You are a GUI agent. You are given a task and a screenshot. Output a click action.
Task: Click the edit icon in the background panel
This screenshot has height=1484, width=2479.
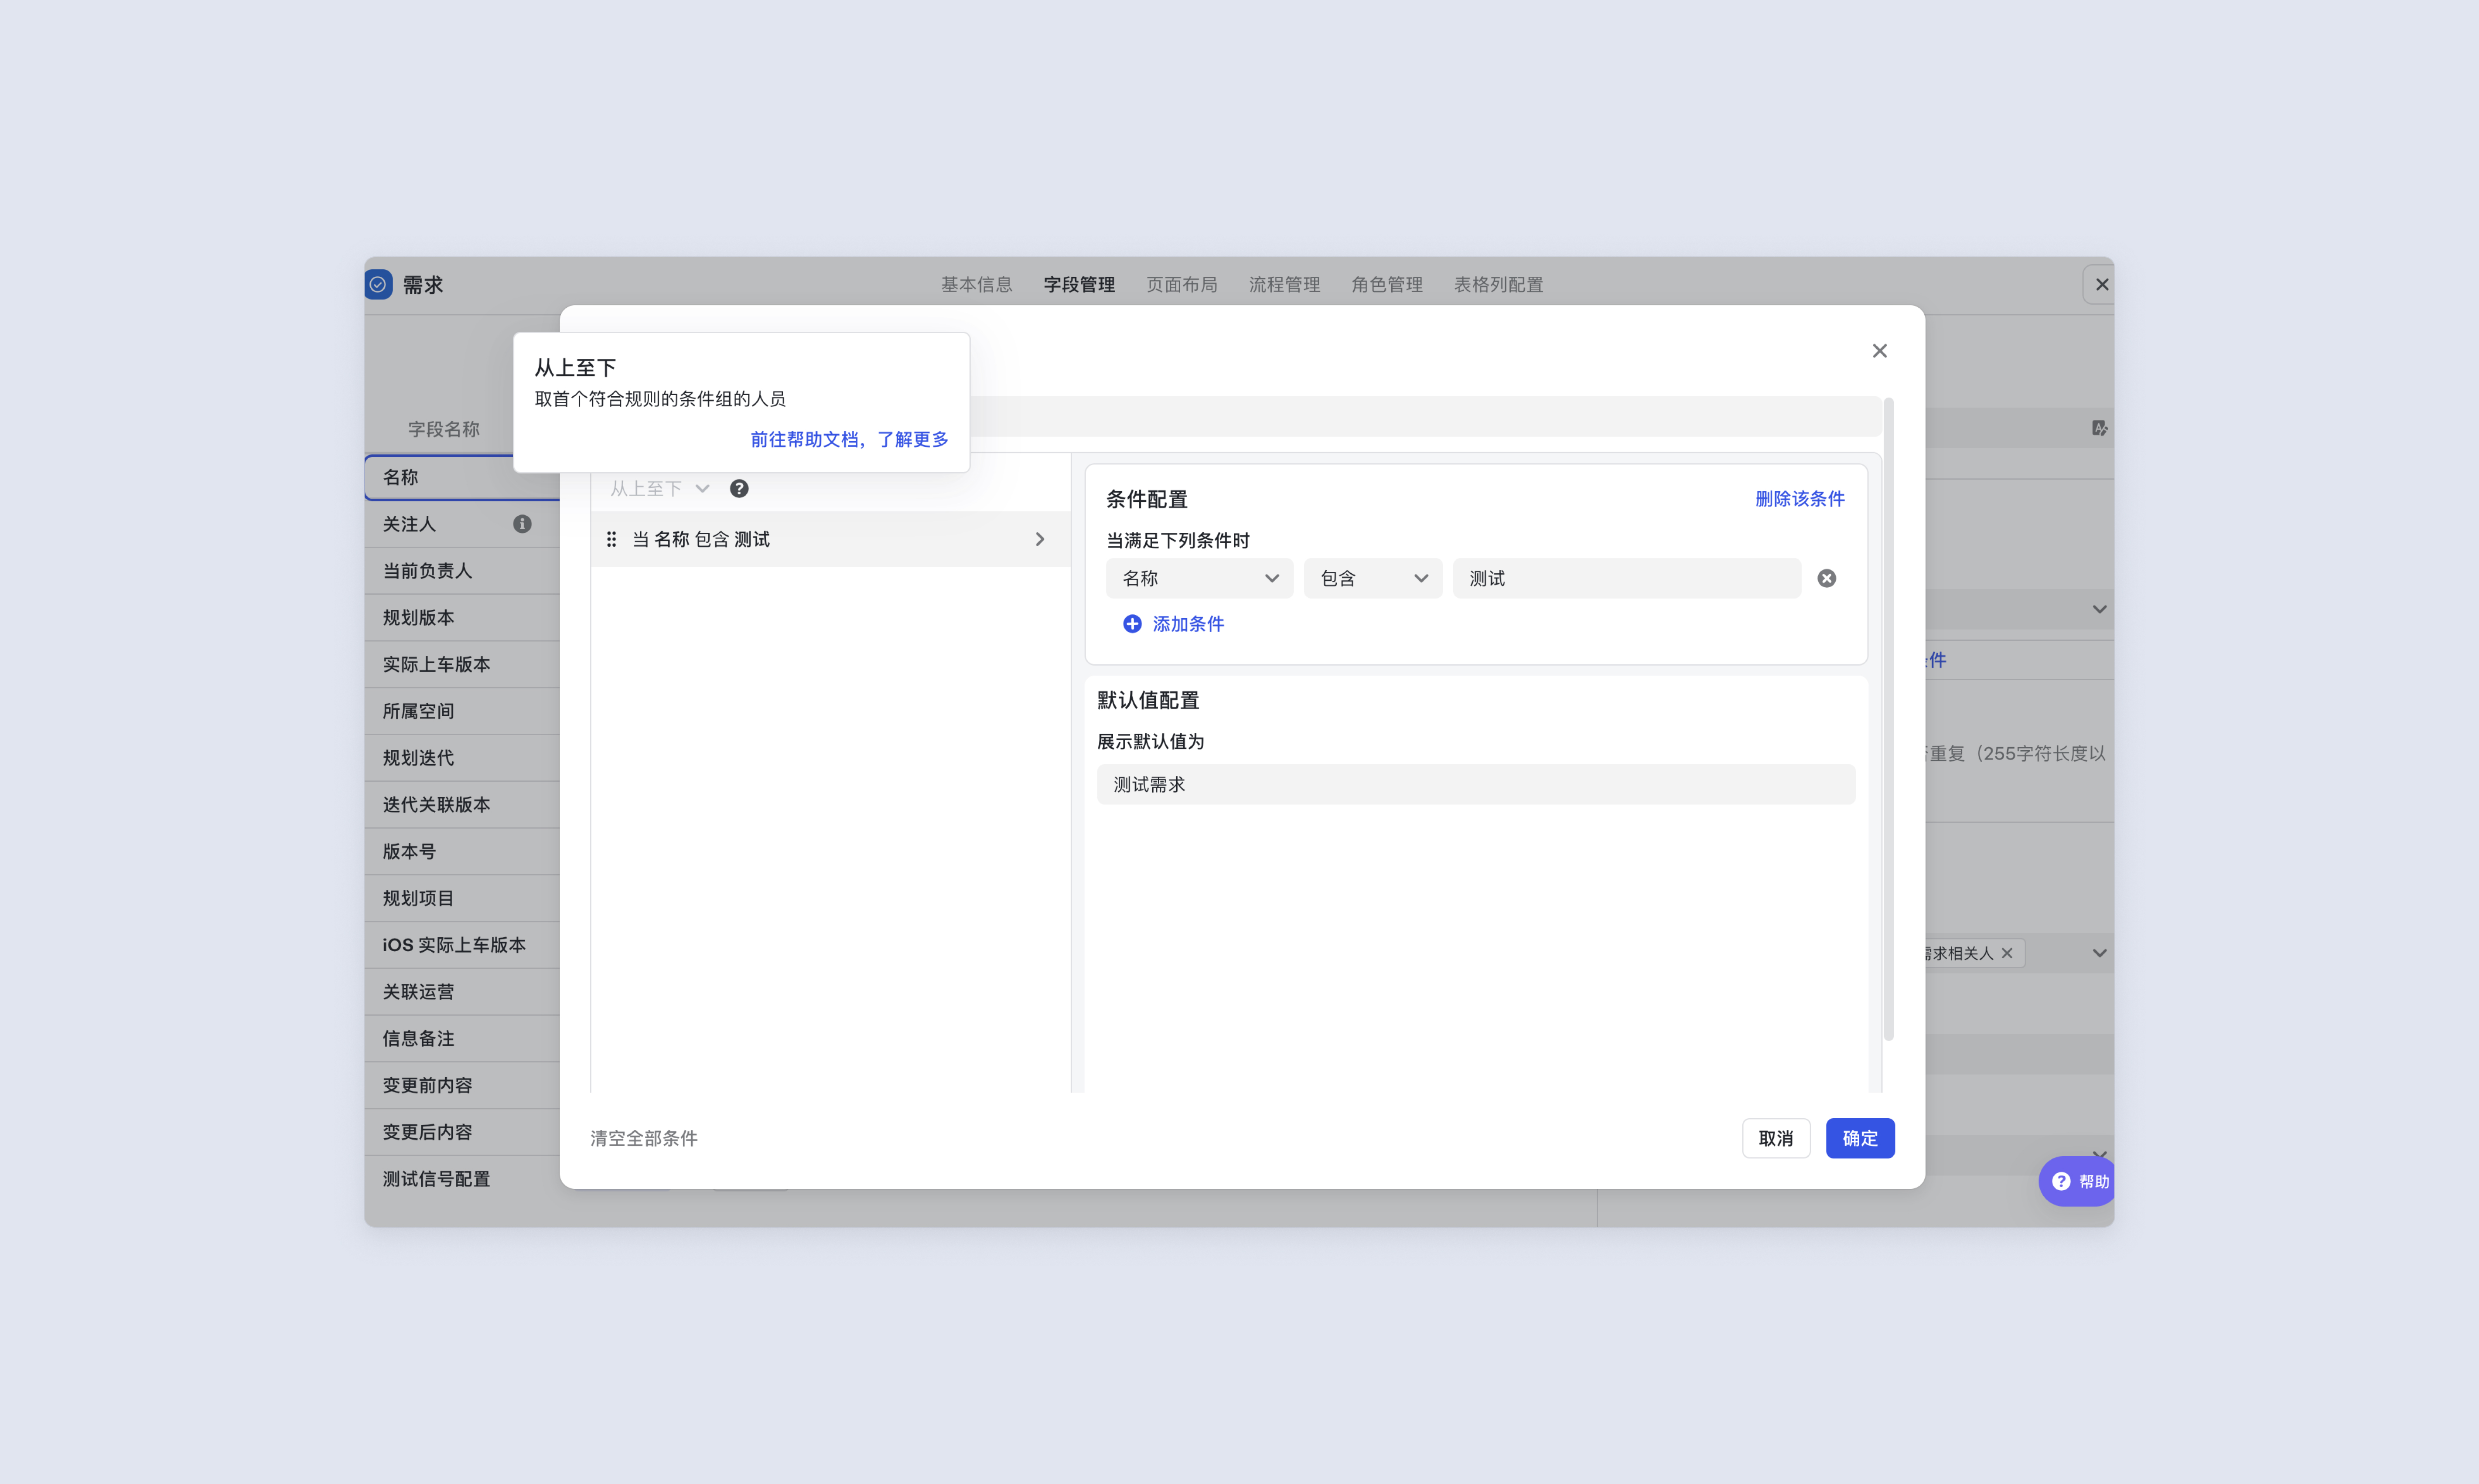coord(2100,428)
